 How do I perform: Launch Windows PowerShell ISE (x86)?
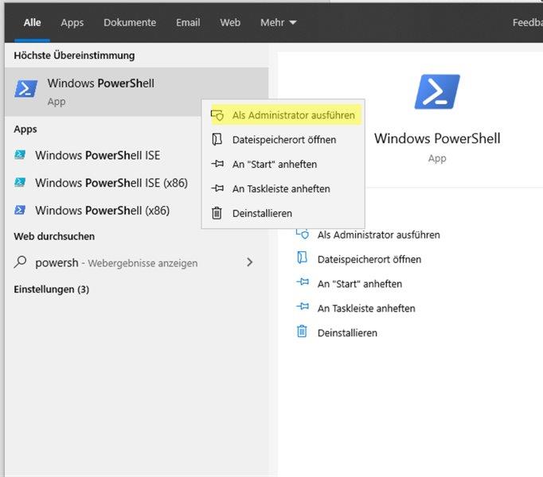click(111, 183)
